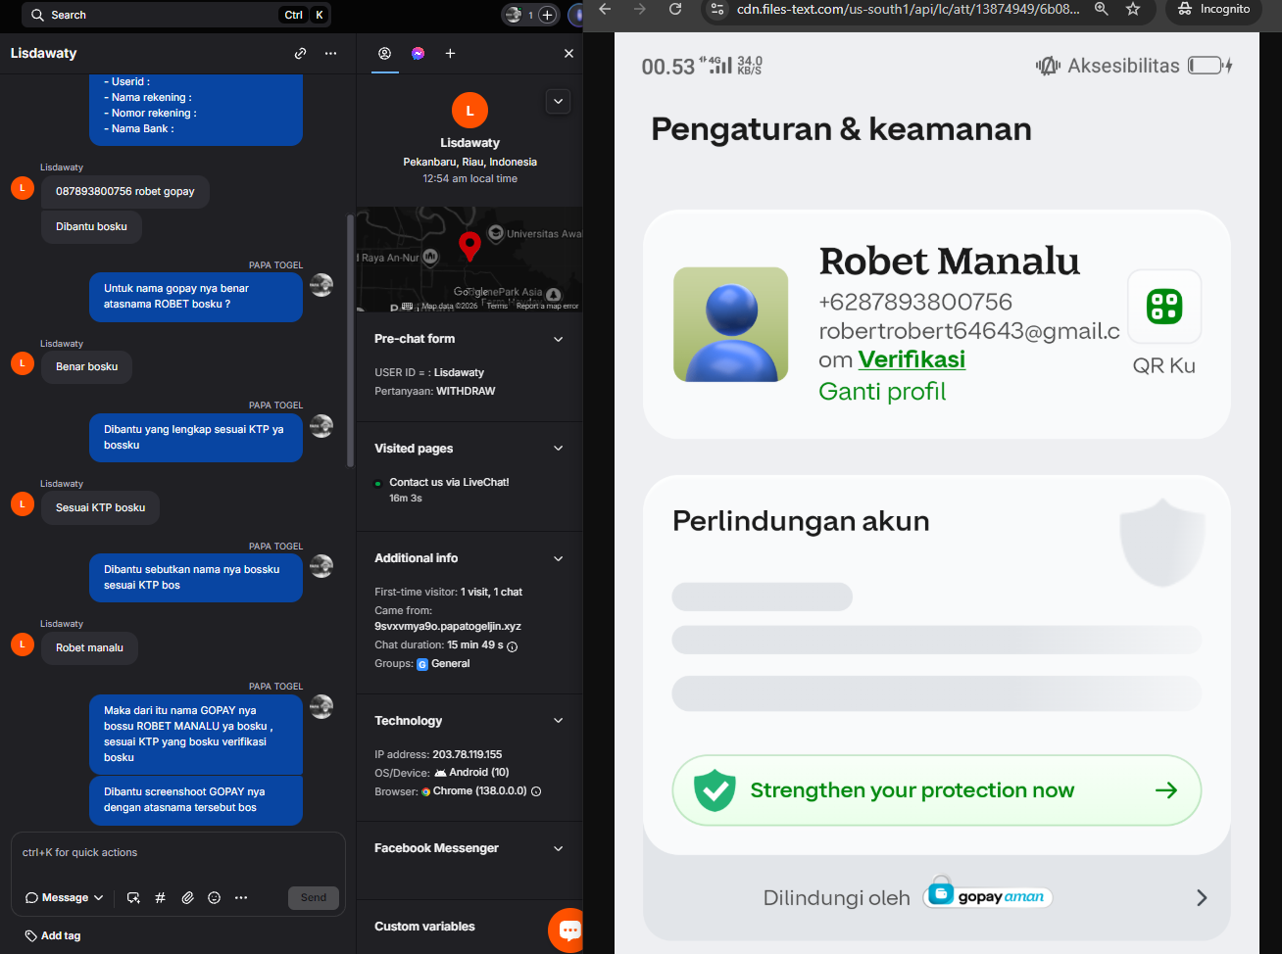Click message 'Dibantu screenshoot GOPAY nya'
This screenshot has height=954, width=1282.
(196, 799)
